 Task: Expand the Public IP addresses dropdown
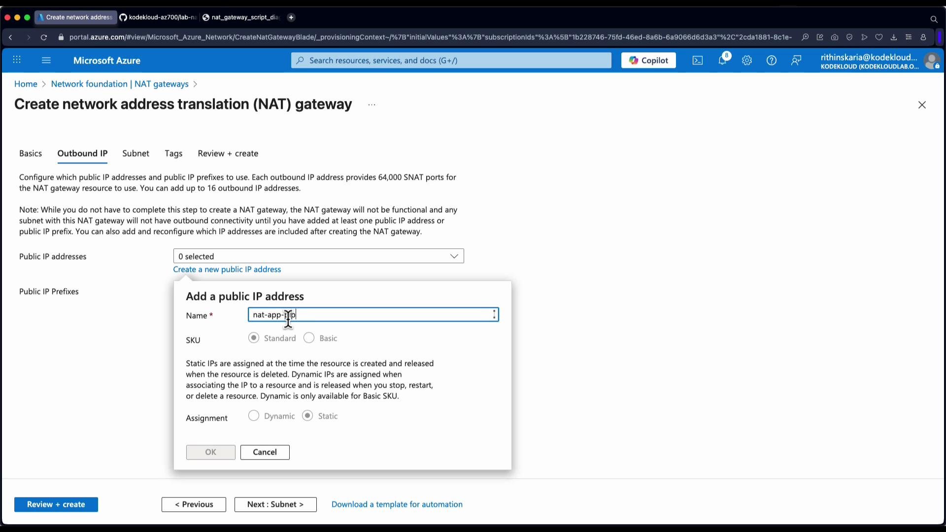(x=319, y=256)
